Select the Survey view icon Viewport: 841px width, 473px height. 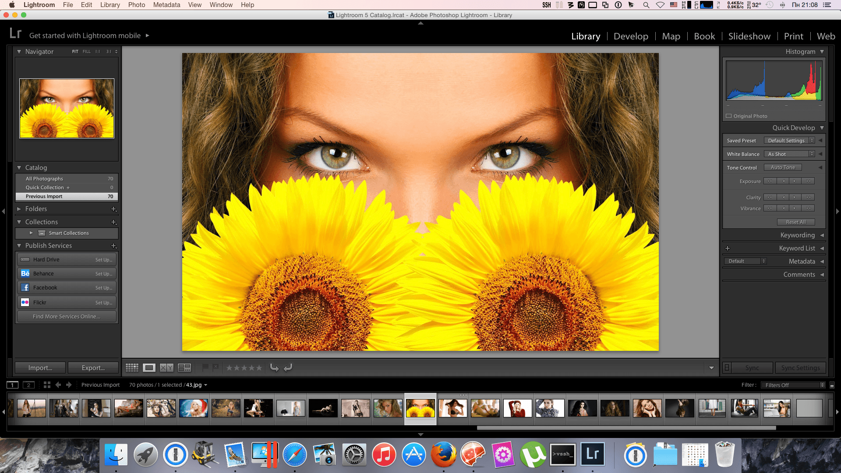point(184,367)
